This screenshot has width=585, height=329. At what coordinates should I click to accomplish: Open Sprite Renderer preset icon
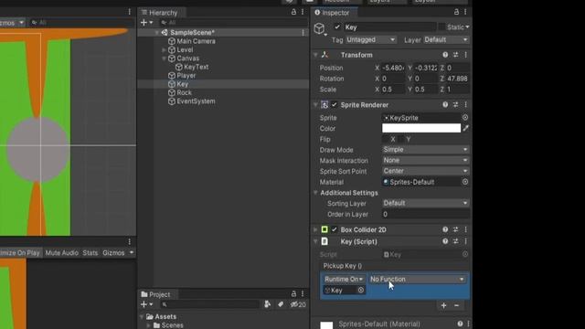coord(455,105)
